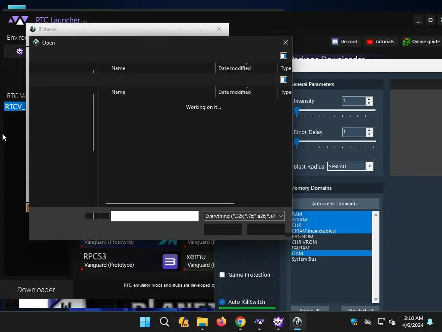Open the Everything file type dropdown
This screenshot has width=442, height=332.
(x=244, y=216)
